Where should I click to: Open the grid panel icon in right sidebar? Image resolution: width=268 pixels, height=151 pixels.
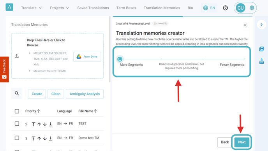261,49
